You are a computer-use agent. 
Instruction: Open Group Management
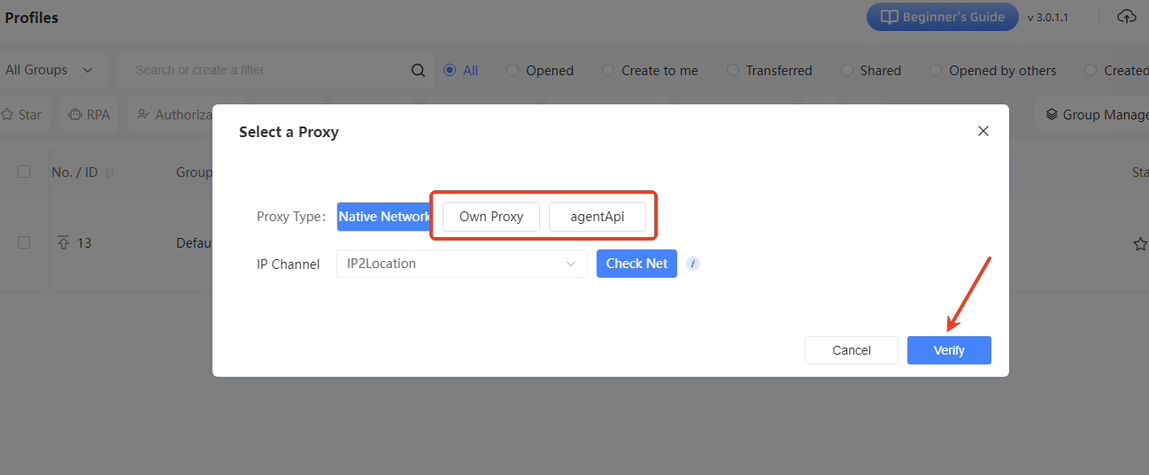click(1096, 114)
